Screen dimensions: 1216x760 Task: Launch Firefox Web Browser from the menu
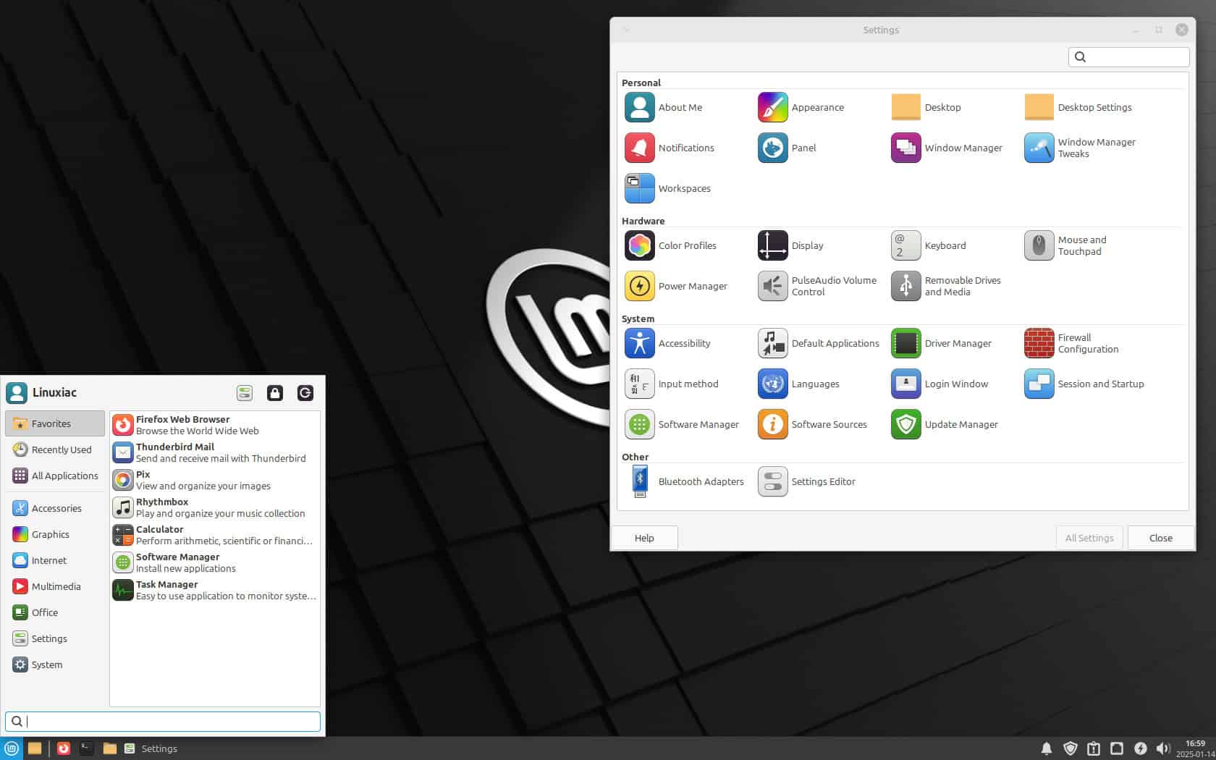point(182,424)
